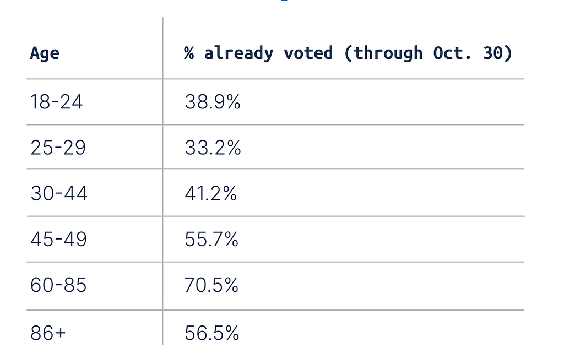Select the 86+ age cell
Screen dimensions: 564x364
(48, 333)
